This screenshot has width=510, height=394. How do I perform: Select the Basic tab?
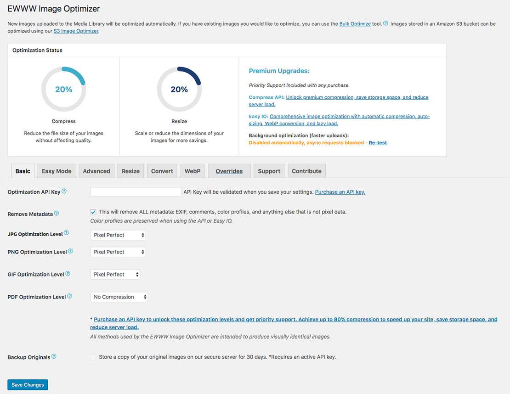23,171
